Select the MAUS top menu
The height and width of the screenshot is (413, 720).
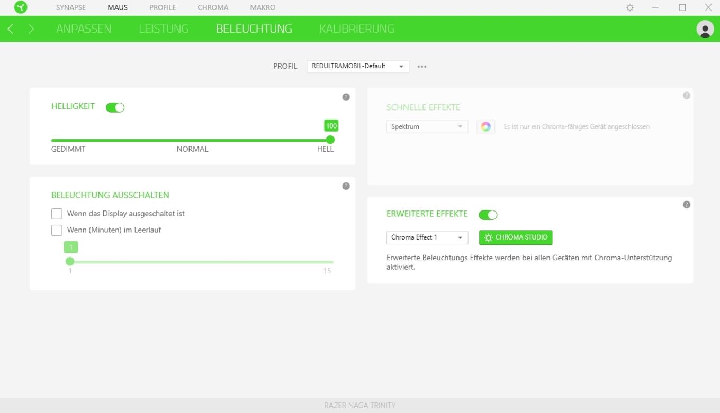coord(118,8)
